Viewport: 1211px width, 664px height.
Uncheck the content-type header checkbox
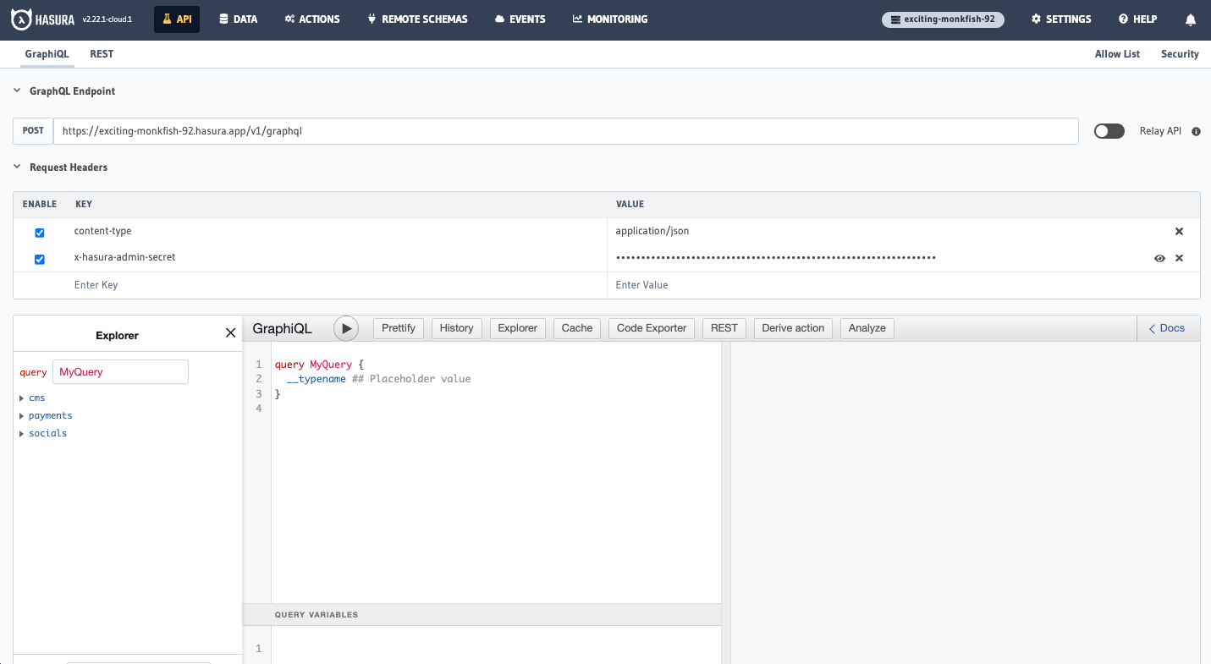(x=39, y=232)
